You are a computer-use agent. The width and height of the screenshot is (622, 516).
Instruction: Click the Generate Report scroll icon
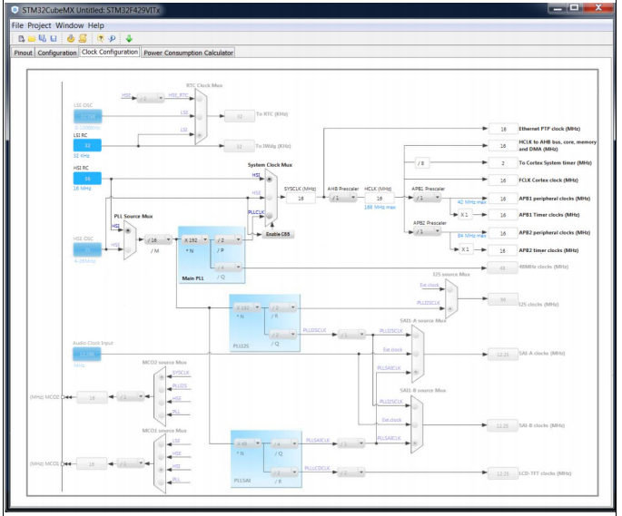(x=83, y=38)
